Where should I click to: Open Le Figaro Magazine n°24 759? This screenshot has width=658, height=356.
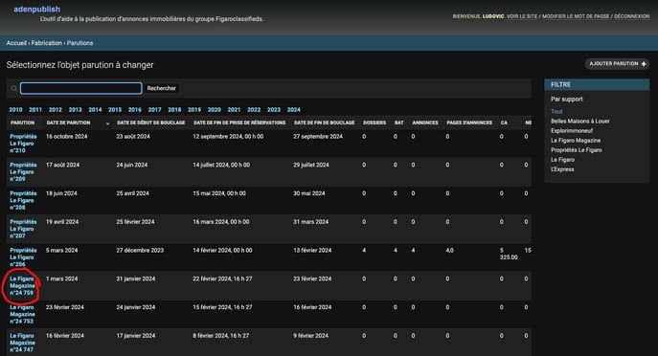click(x=22, y=286)
